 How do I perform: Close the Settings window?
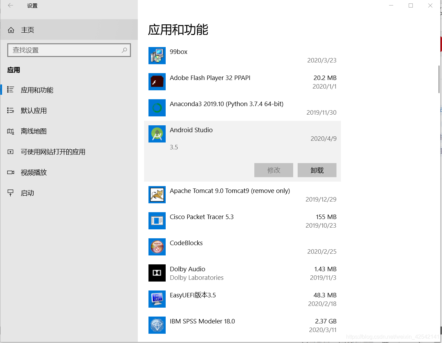(430, 5)
